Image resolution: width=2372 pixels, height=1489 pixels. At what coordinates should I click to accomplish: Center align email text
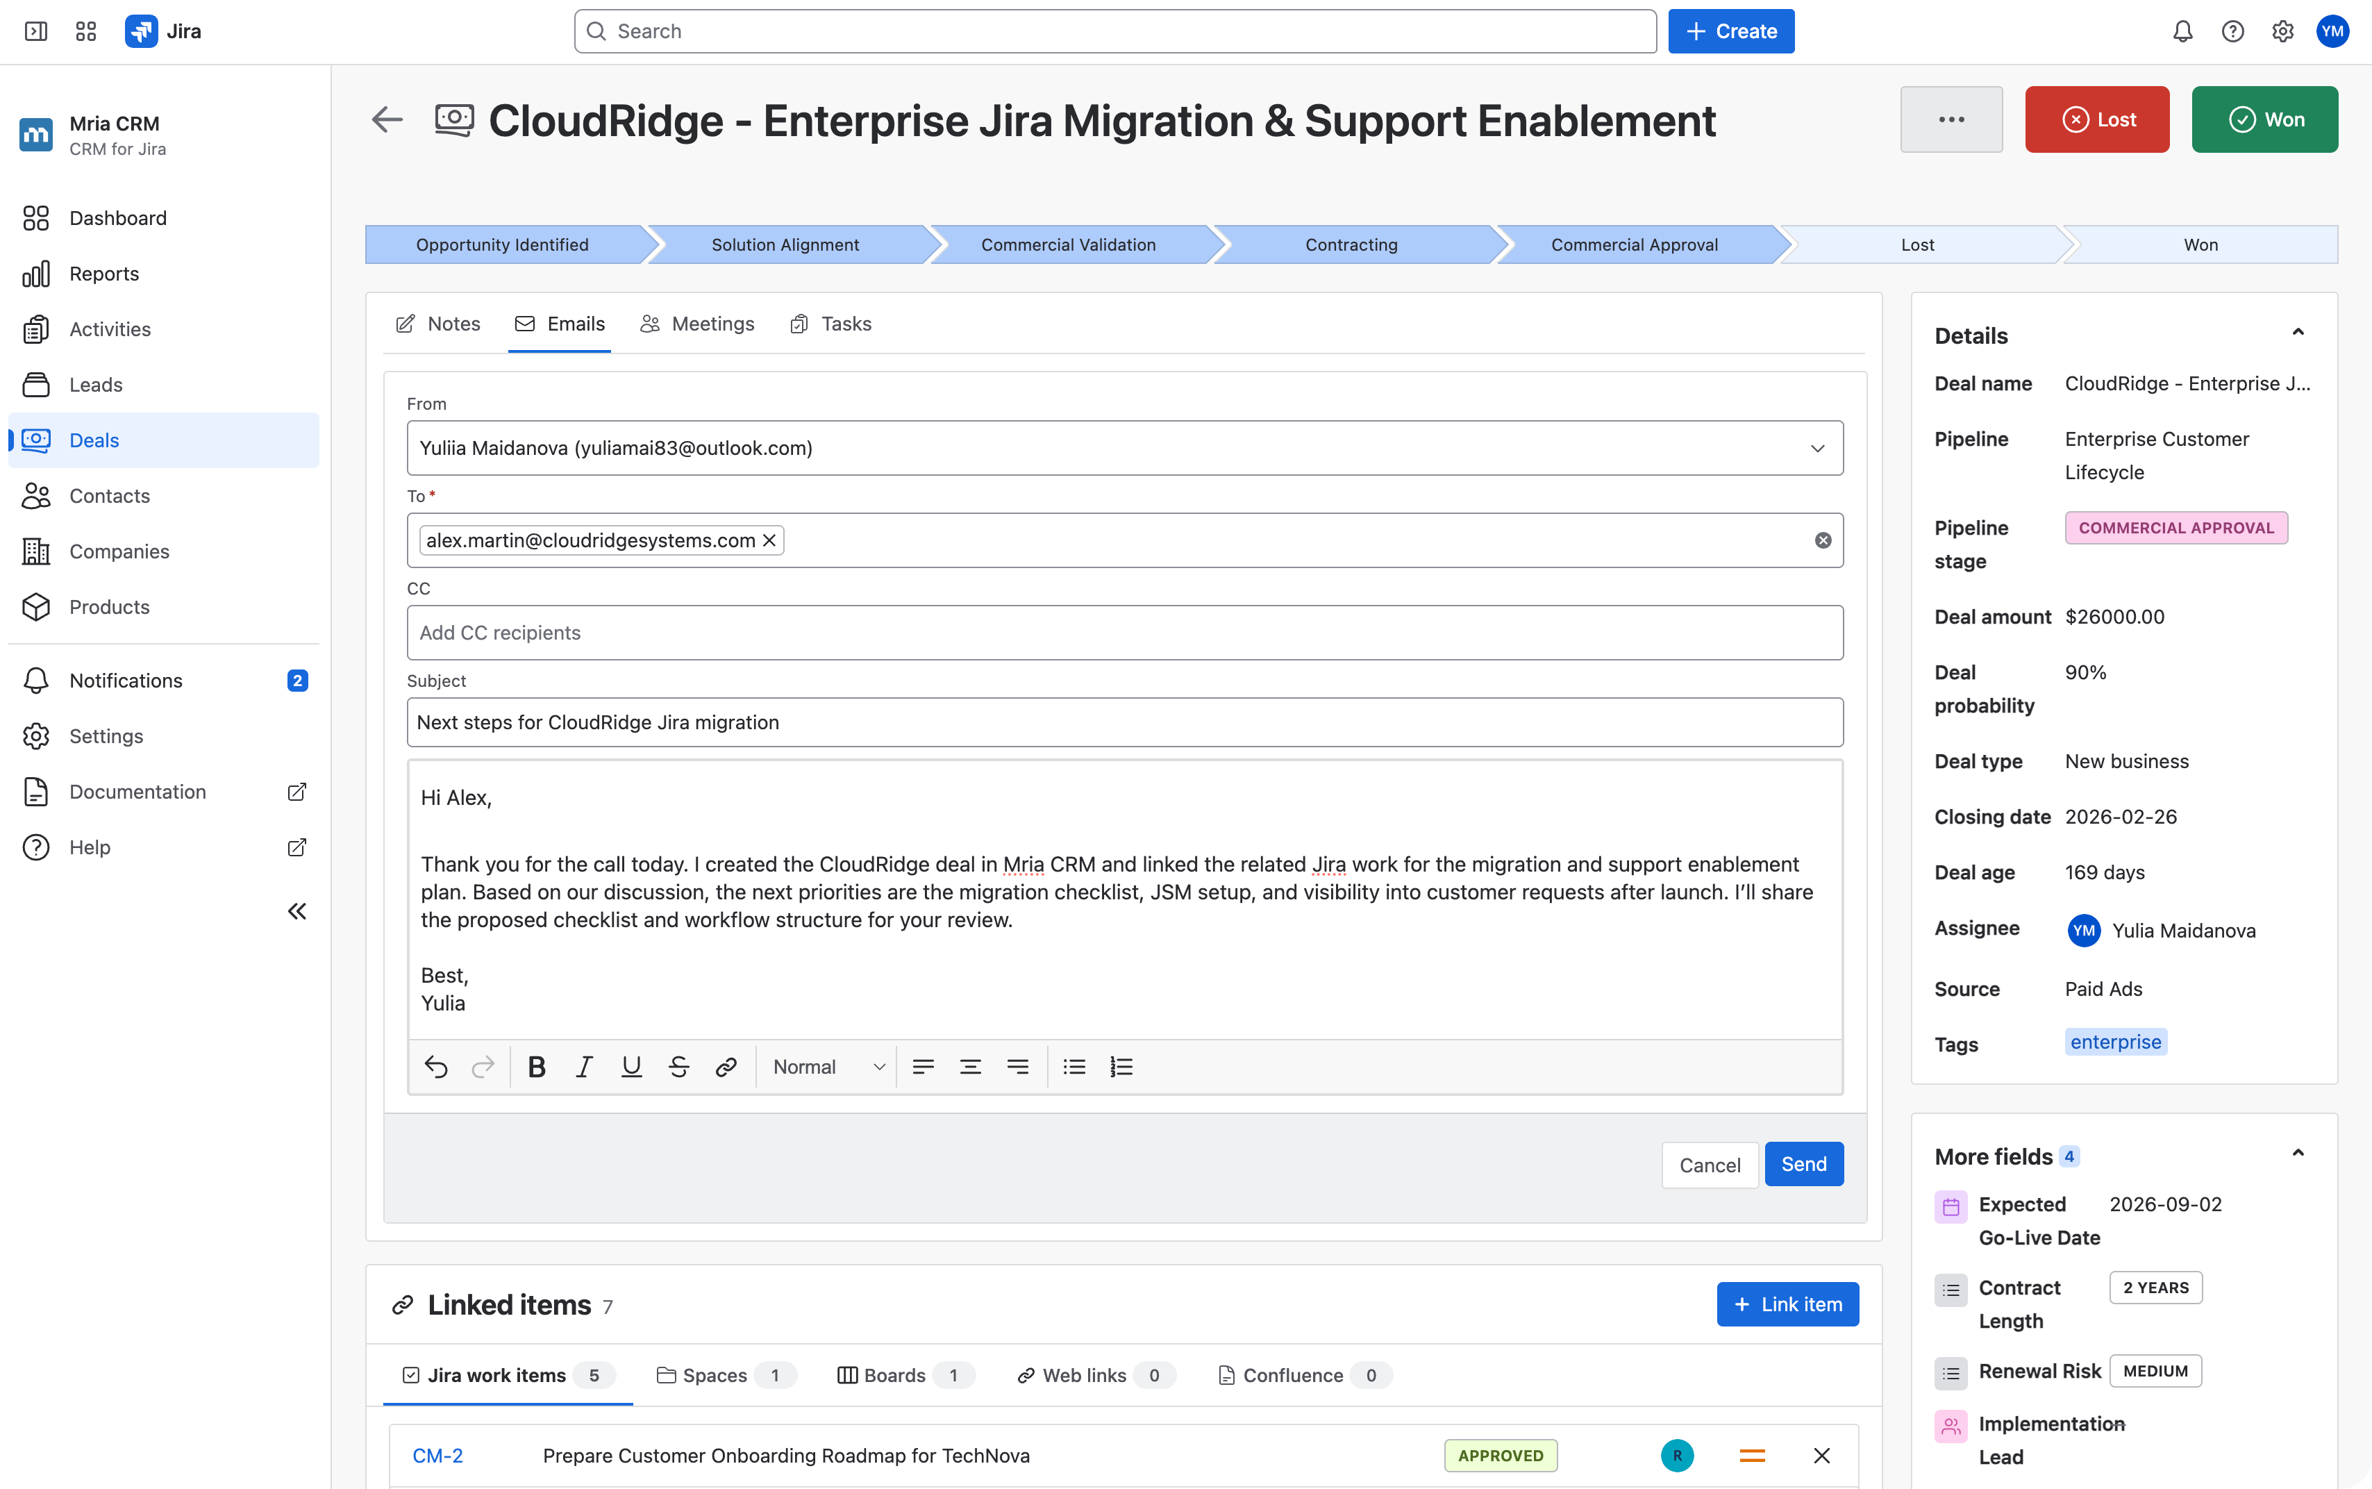pos(970,1067)
